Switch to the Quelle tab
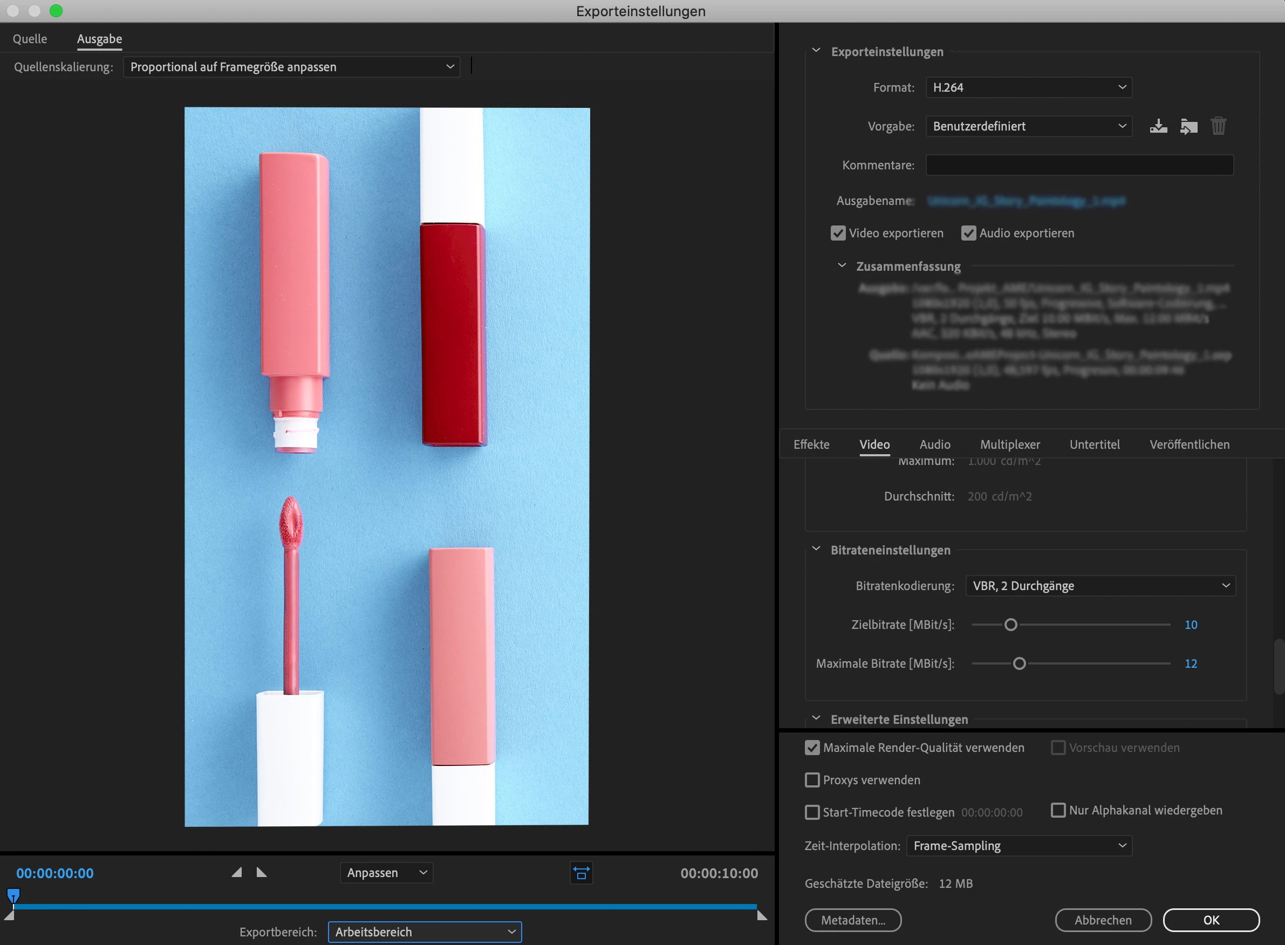 [30, 39]
